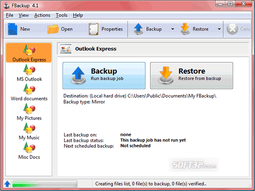This screenshot has width=255, height=191.
Task: Click the New toolbar label
Action: tap(25, 29)
